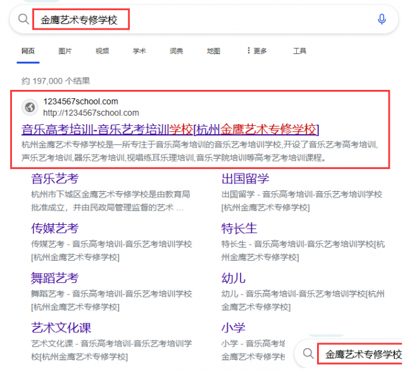The width and height of the screenshot is (405, 371).
Task: Open the 学术 search tab
Action: coord(139,51)
